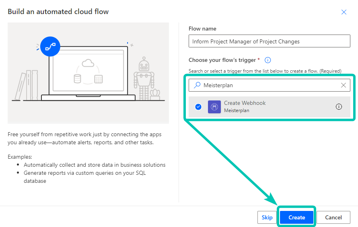Click the Cancel button

point(333,217)
